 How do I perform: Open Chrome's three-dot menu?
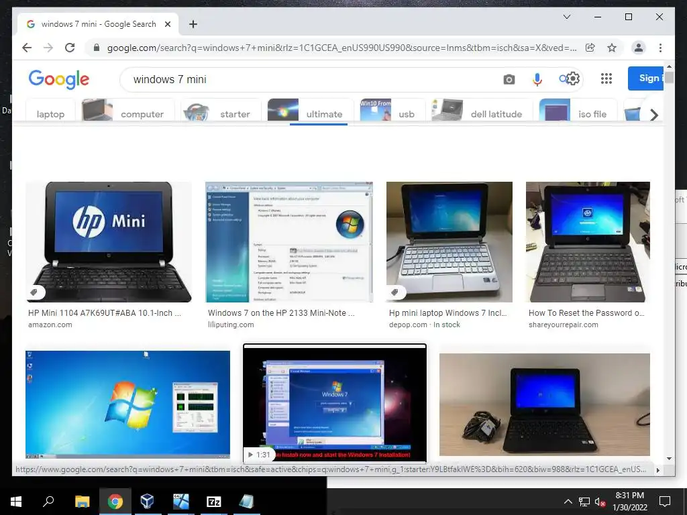[660, 48]
